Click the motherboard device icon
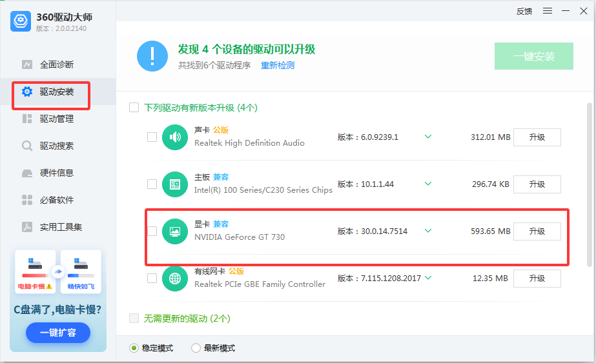596x363 pixels. click(174, 184)
